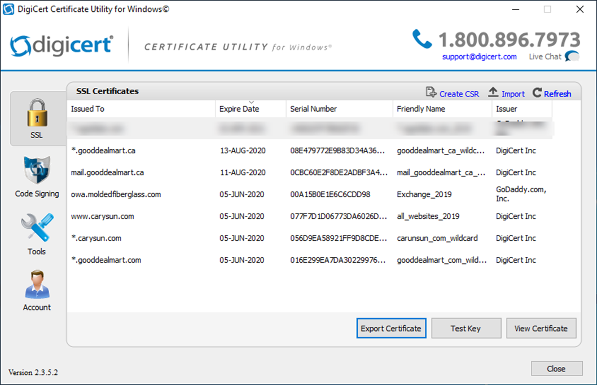
Task: Open the Code Signing shield section
Action: coord(37,176)
